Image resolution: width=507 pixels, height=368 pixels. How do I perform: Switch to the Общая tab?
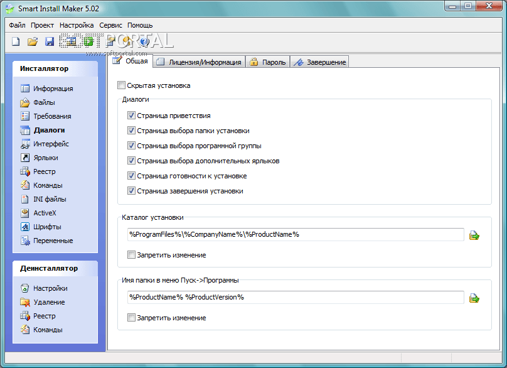131,61
